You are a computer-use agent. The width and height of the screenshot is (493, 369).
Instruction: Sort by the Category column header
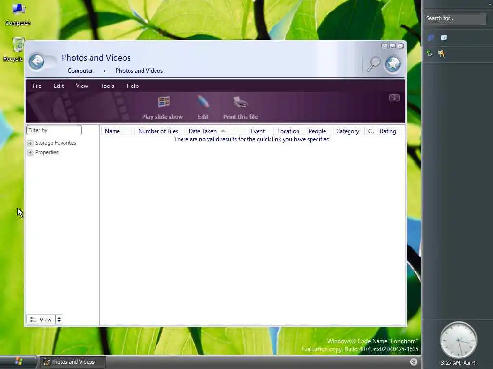point(348,131)
